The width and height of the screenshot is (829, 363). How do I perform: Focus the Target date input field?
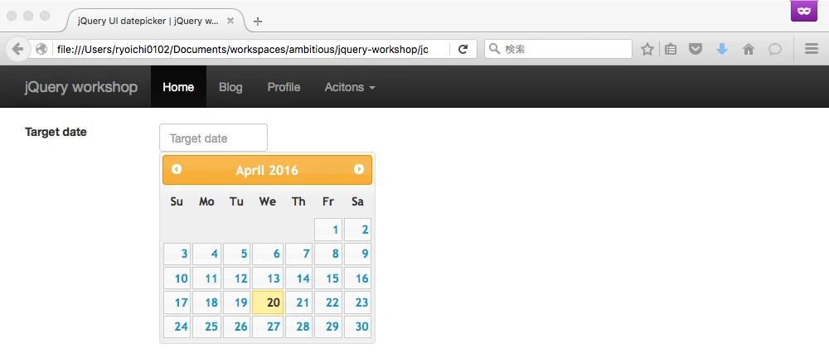(213, 138)
